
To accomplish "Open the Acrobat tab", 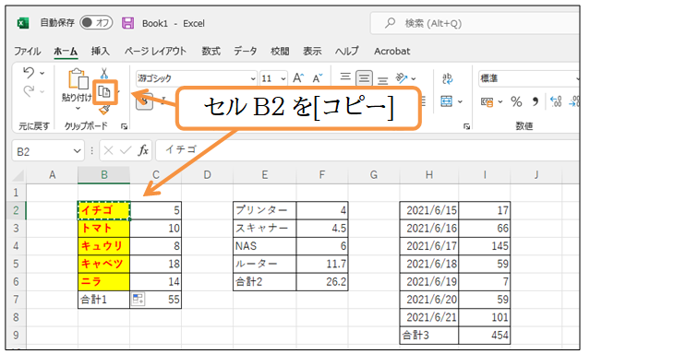I will pyautogui.click(x=392, y=51).
